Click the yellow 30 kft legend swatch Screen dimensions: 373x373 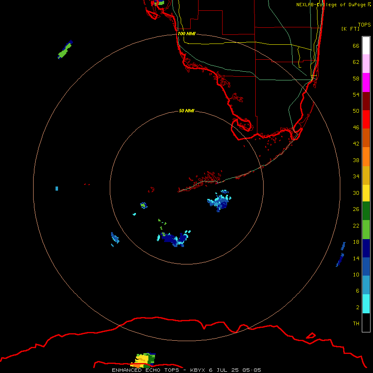366,193
